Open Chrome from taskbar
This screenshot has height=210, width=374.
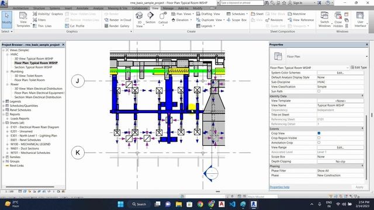pos(200,204)
